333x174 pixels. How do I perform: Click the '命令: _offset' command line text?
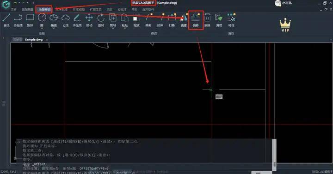click(x=34, y=164)
